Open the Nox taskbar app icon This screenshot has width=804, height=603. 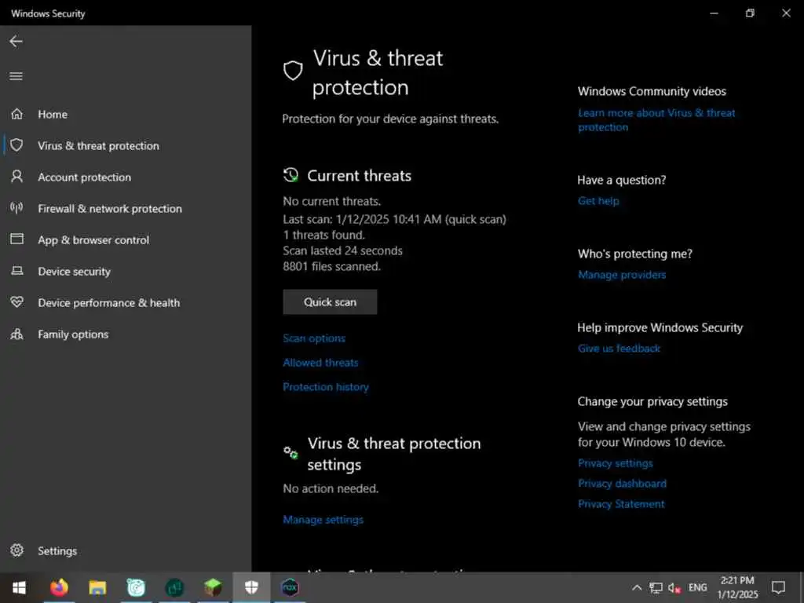point(290,587)
